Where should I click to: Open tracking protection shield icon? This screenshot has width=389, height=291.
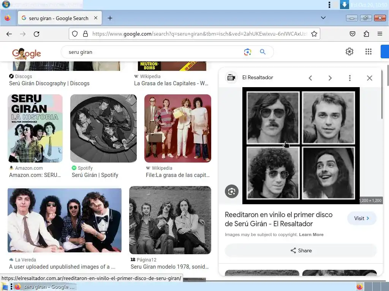click(75, 34)
